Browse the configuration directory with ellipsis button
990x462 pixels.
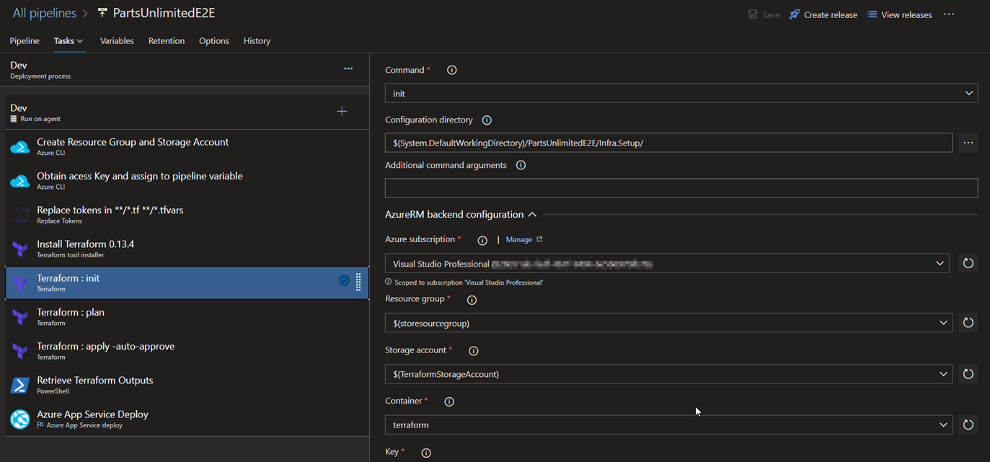[968, 143]
